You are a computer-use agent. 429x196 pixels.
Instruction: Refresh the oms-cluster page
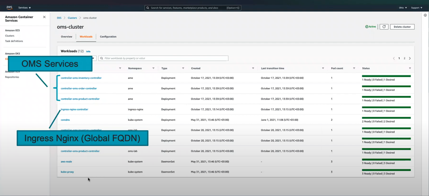click(384, 27)
